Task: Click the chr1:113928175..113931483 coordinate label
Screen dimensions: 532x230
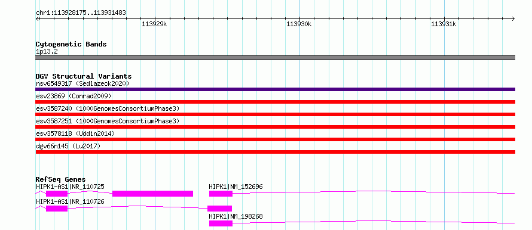Action: 81,13
